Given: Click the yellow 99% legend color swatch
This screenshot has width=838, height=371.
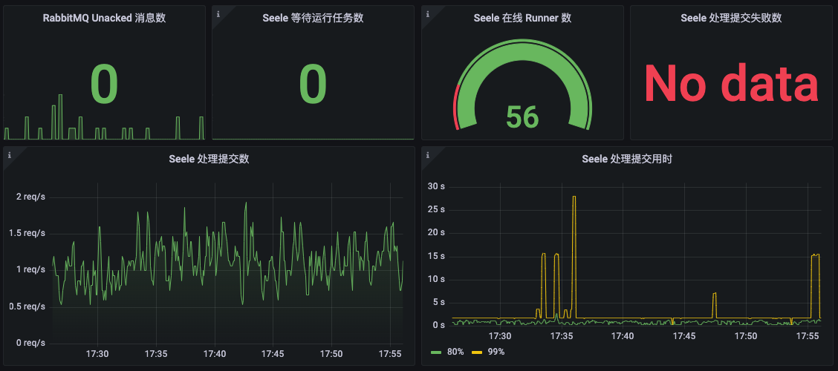Looking at the screenshot, I should click(477, 352).
